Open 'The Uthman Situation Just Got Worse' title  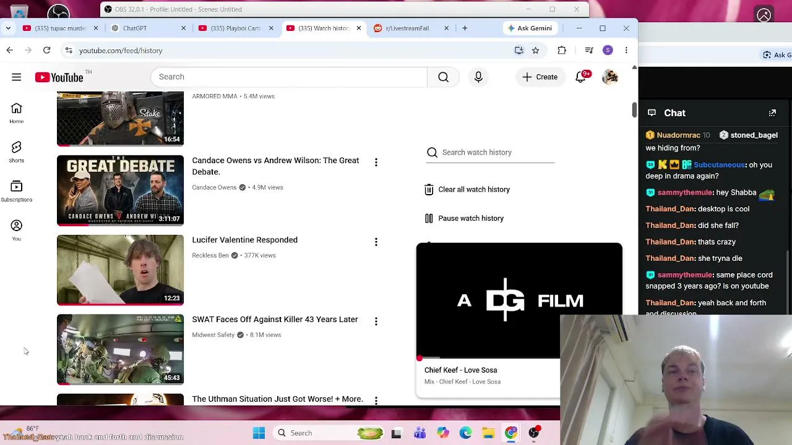(277, 399)
